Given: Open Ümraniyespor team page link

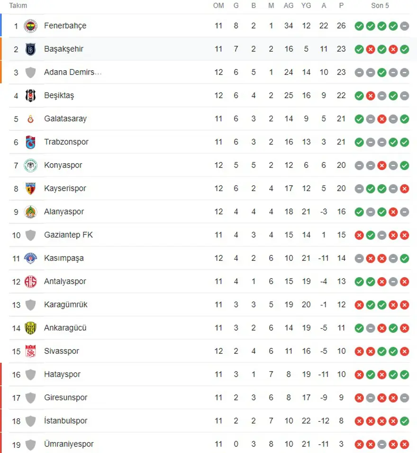Looking at the screenshot, I should (x=69, y=444).
